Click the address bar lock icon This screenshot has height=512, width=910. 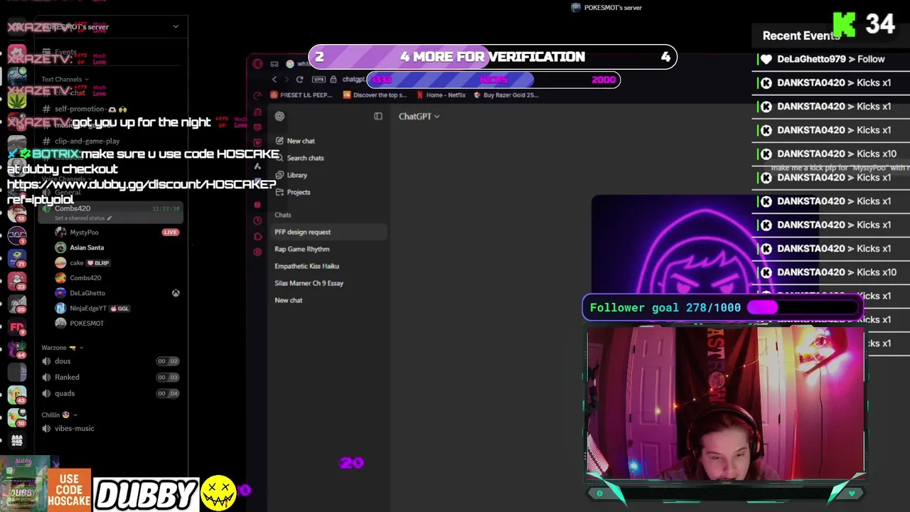(333, 80)
